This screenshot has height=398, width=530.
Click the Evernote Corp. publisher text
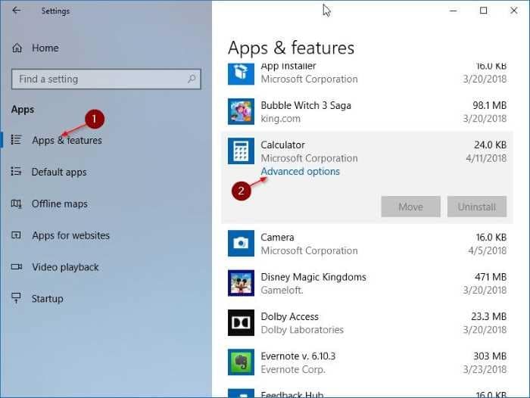click(293, 369)
